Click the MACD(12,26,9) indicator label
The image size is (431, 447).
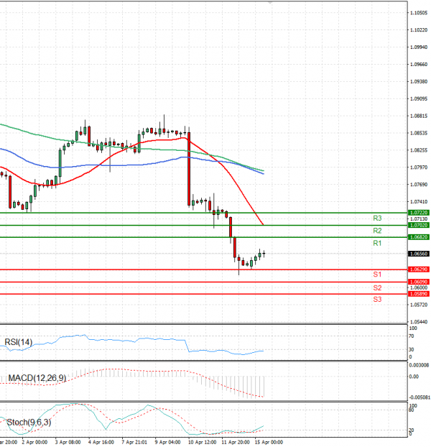click(37, 378)
